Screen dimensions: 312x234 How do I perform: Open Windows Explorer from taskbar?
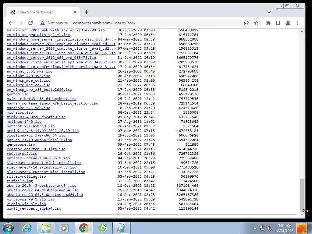coord(46,228)
